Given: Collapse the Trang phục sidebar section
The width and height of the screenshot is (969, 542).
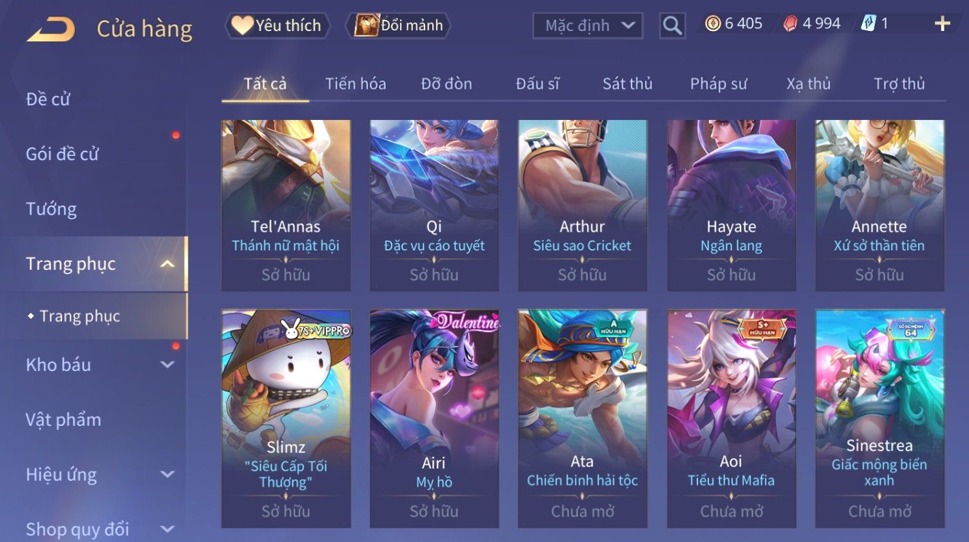Looking at the screenshot, I should tap(168, 264).
